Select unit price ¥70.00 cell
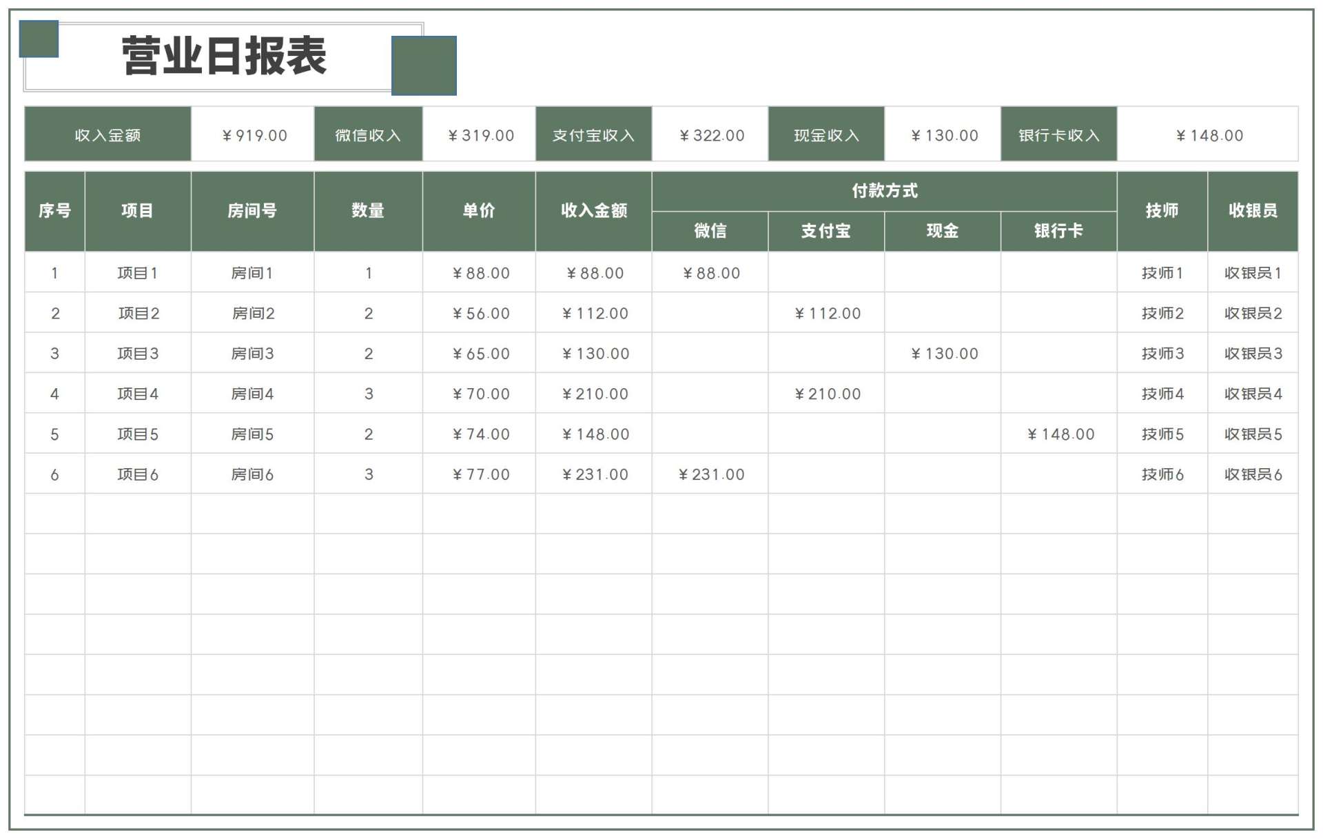 pyautogui.click(x=480, y=394)
